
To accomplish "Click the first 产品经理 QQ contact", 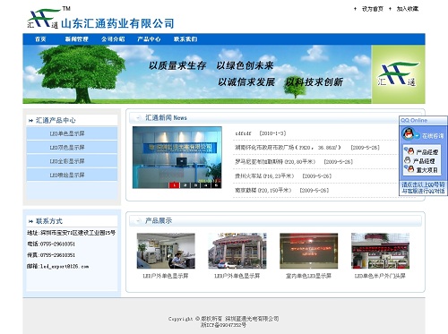I will coord(427,152).
